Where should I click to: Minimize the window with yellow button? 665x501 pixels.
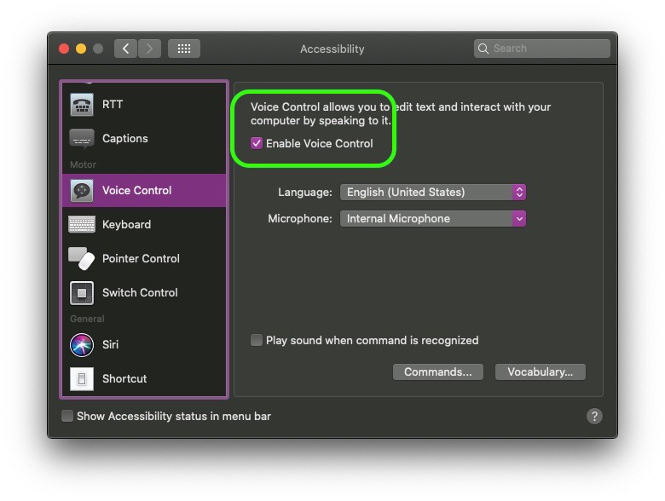click(x=81, y=49)
